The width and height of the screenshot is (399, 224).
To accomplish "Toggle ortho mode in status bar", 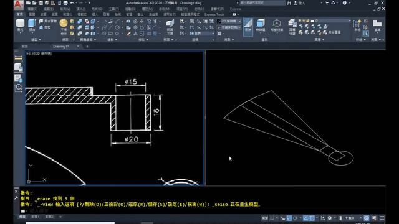I will (x=289, y=218).
